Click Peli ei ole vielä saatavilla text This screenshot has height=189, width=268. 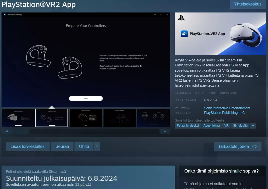point(36,172)
